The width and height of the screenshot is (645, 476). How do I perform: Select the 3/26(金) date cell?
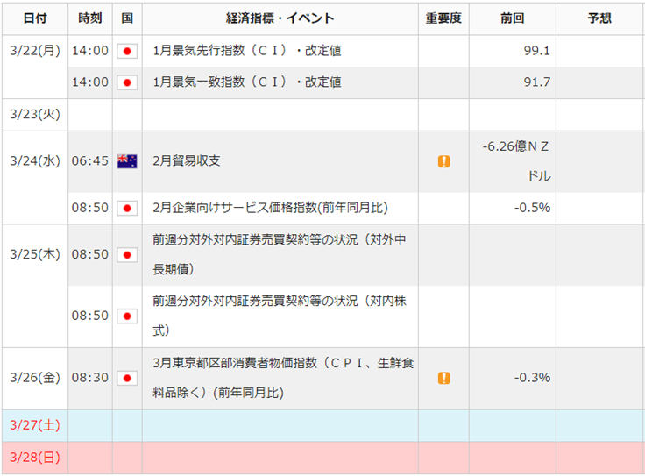click(x=35, y=378)
